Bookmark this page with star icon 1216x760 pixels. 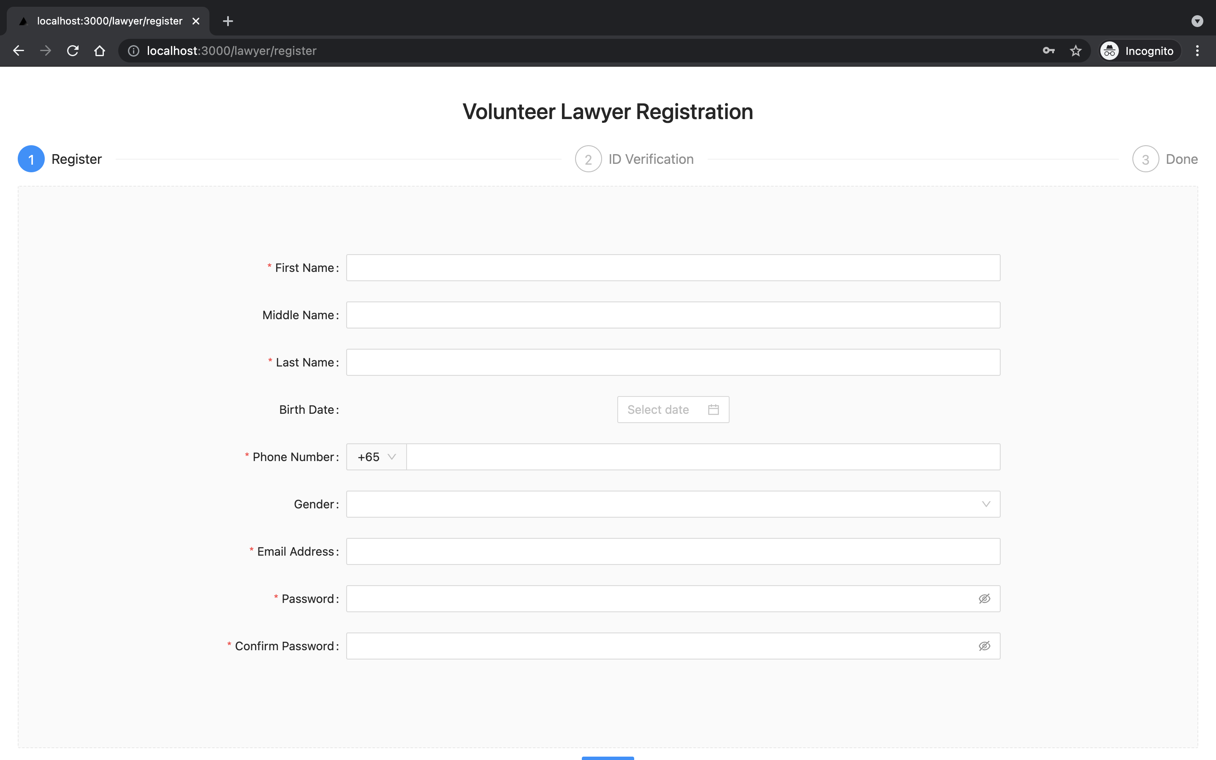[x=1075, y=51]
